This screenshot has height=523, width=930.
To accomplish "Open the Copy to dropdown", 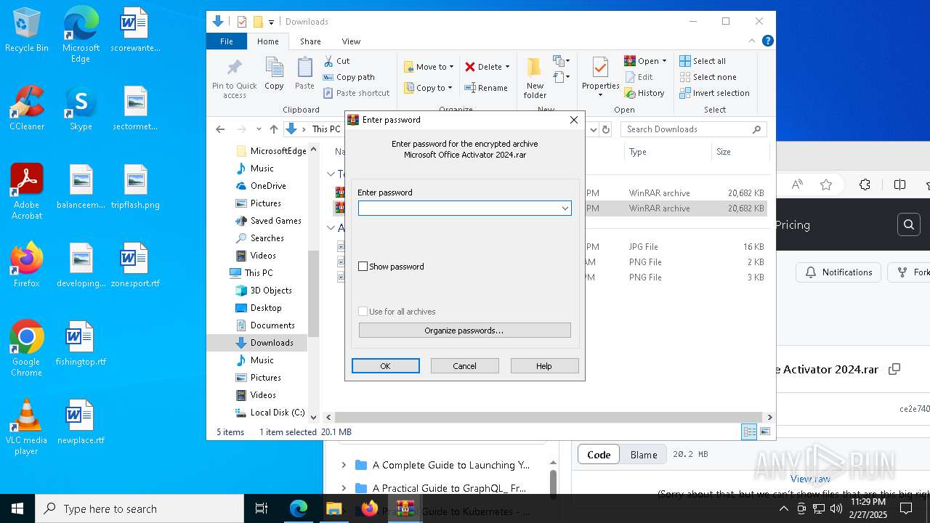I will [428, 88].
